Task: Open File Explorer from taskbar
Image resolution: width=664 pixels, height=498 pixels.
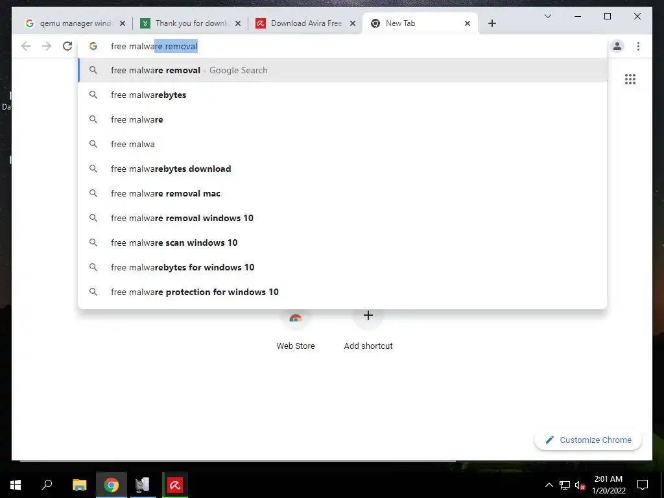Action: pyautogui.click(x=79, y=485)
